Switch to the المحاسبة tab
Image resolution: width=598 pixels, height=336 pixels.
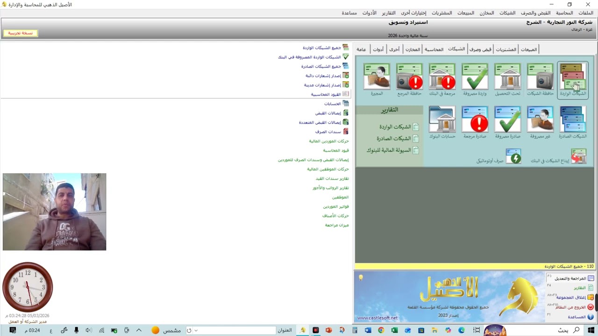(x=434, y=49)
